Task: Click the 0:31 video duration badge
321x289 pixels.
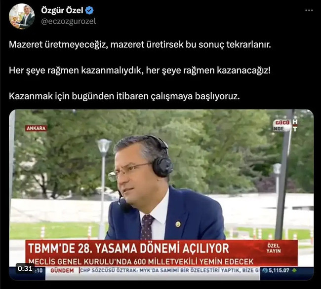Action: coord(25,268)
